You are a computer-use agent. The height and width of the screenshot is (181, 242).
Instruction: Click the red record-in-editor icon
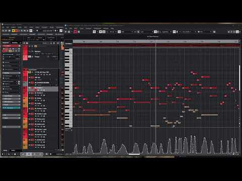[x=75, y=31]
